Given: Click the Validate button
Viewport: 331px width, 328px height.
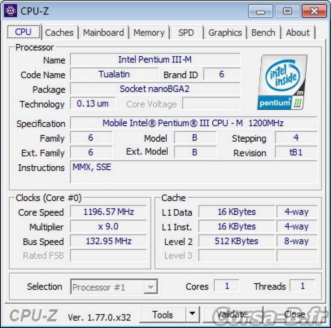Looking at the screenshot, I should pyautogui.click(x=232, y=314).
